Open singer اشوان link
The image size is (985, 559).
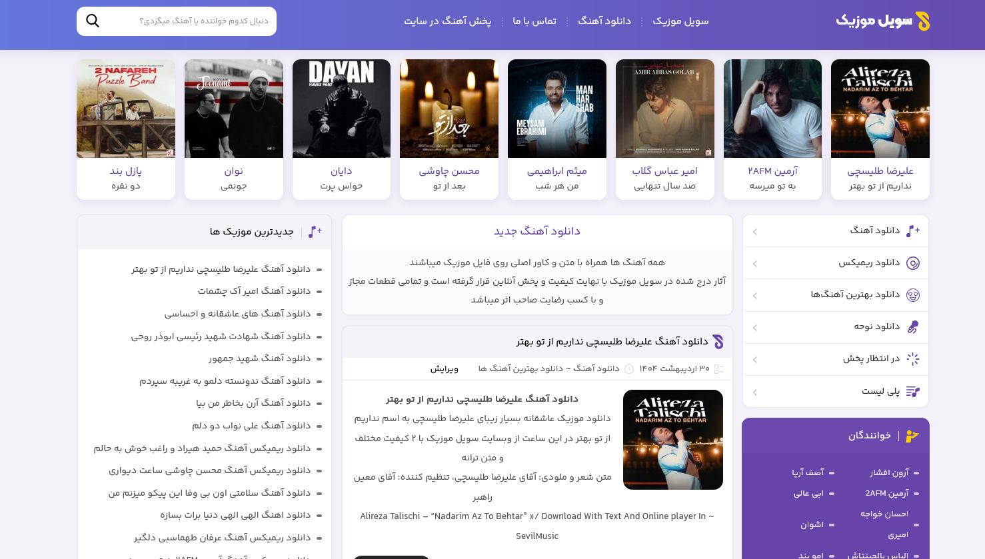click(812, 524)
